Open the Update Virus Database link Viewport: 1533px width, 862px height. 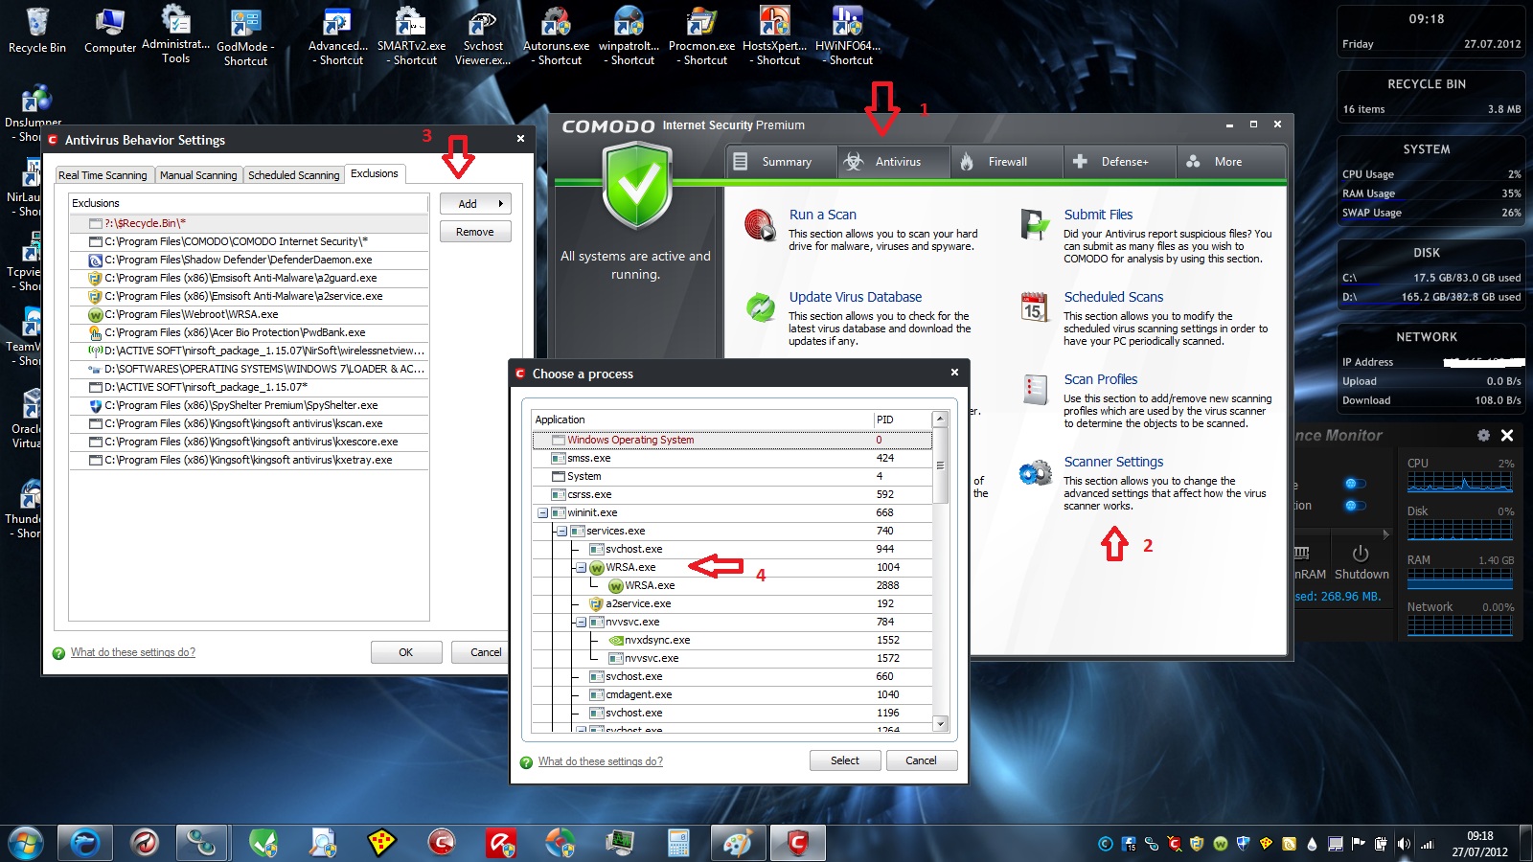point(856,297)
